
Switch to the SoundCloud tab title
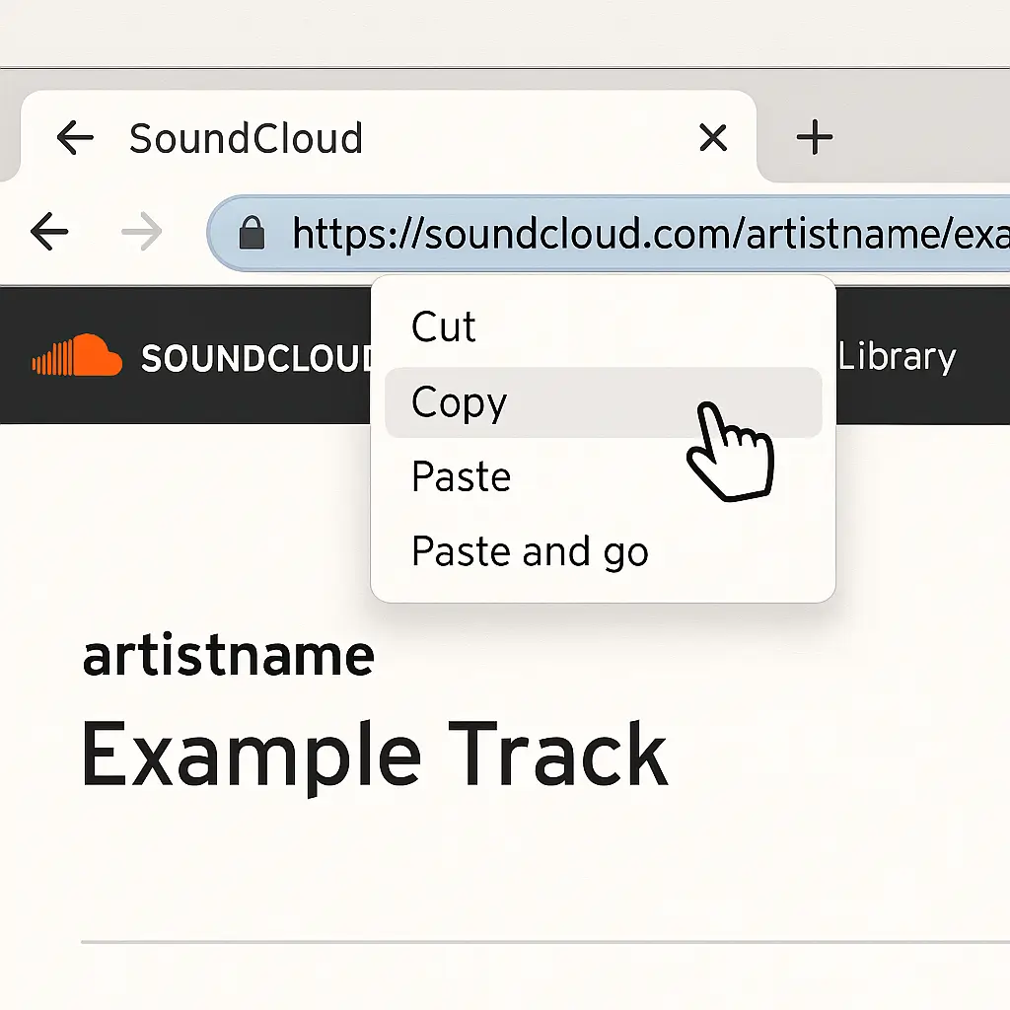(246, 138)
